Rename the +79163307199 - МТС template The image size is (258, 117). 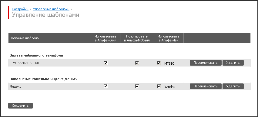coord(206,63)
